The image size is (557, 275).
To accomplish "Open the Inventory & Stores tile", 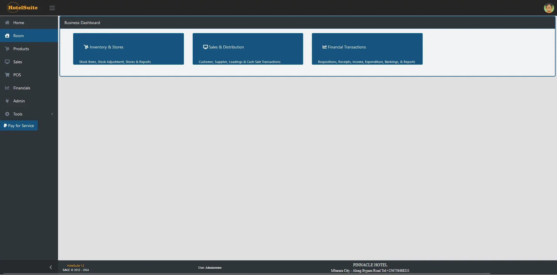I will coord(128,49).
